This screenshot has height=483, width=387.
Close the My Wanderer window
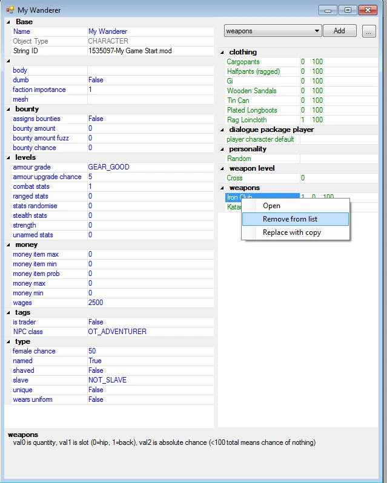(x=368, y=10)
